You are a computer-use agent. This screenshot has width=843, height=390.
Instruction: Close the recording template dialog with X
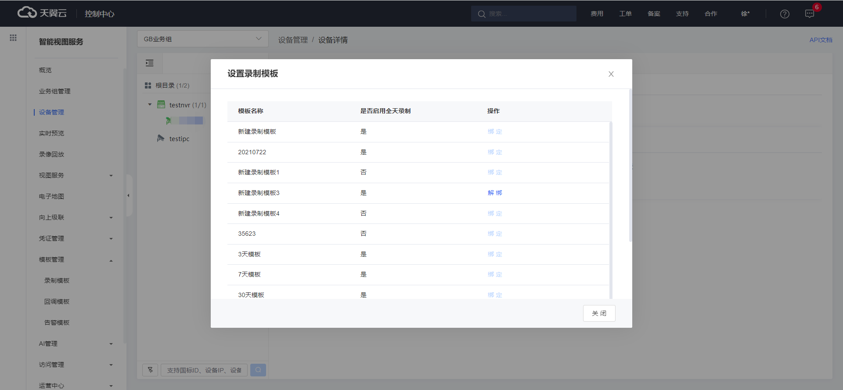click(611, 74)
